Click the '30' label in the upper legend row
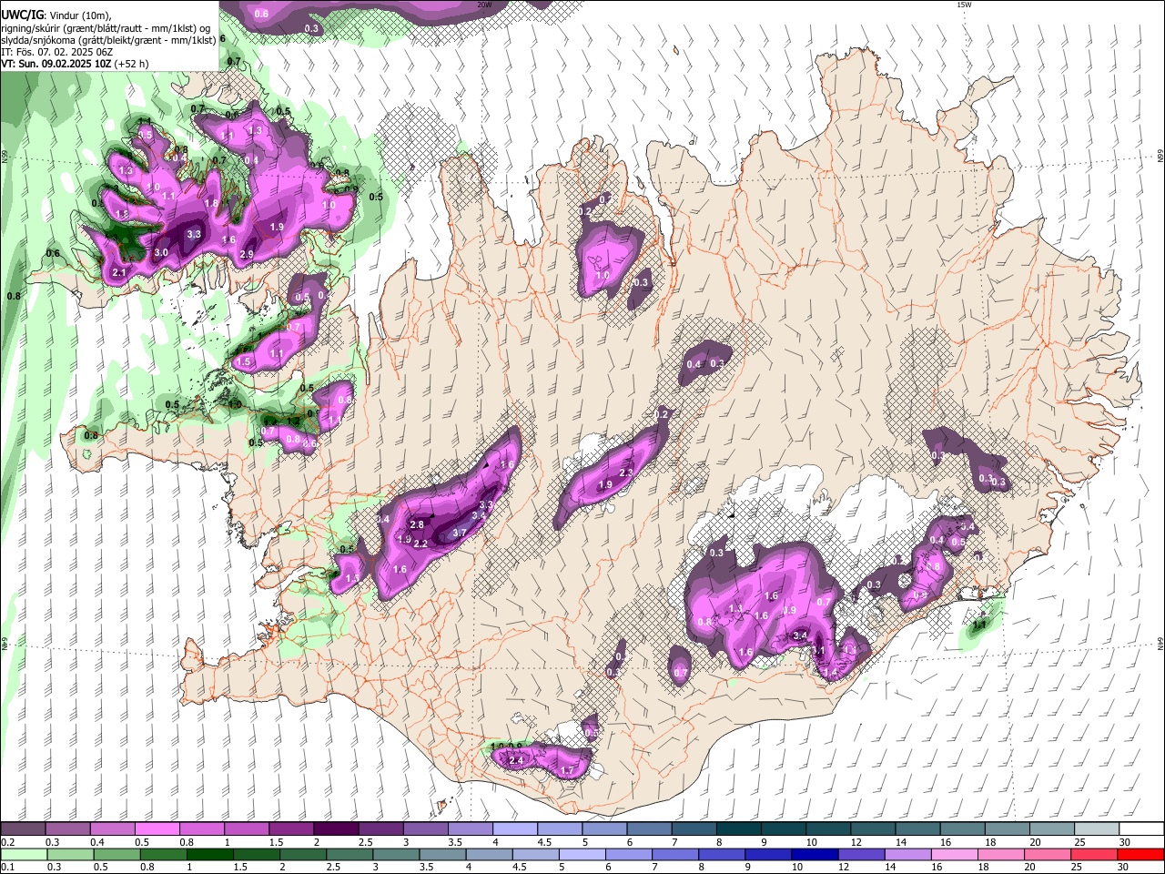This screenshot has width=1165, height=874. coord(1125,842)
